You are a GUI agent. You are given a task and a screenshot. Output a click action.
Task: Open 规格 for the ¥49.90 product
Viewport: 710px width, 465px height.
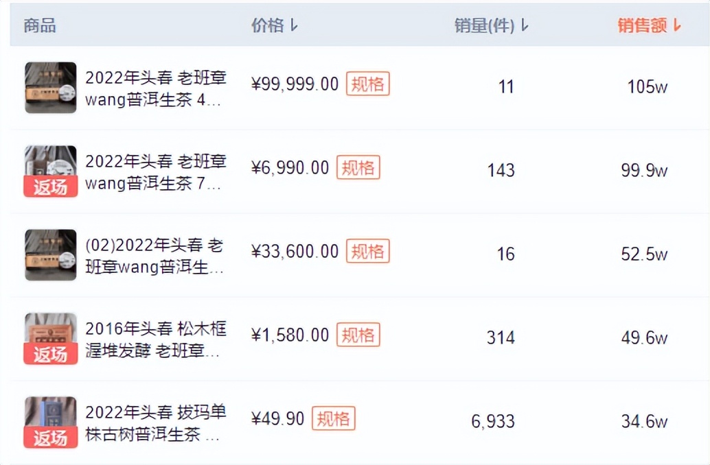(333, 419)
